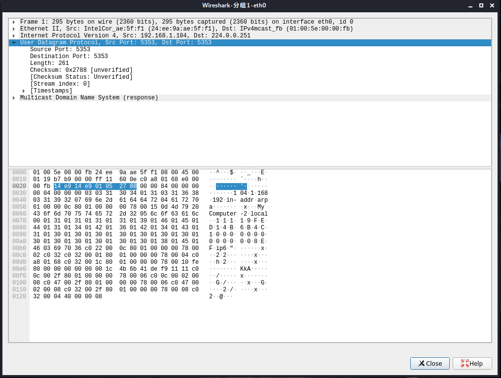Expand Multicast Domain Name System response
This screenshot has height=378, width=501.
point(13,97)
